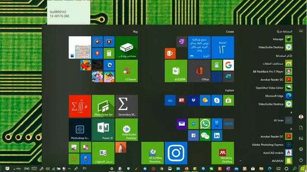
Task: Jump to letter A section header
Action: point(291,129)
